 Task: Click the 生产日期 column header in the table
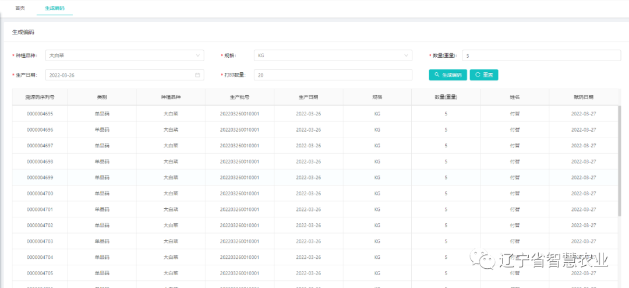(x=309, y=97)
